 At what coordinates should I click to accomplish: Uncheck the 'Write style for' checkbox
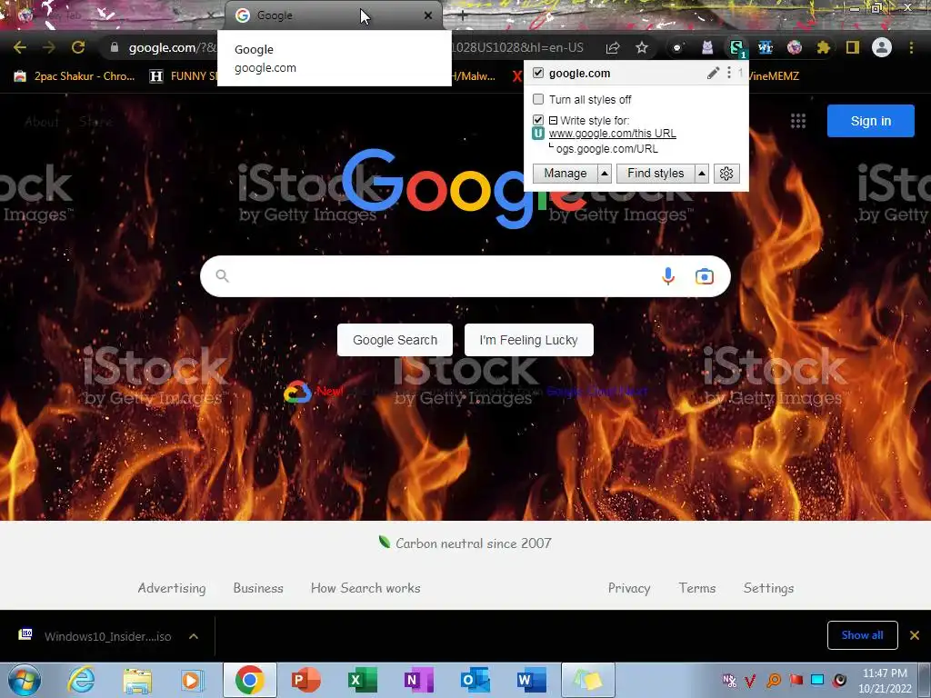pyautogui.click(x=538, y=120)
